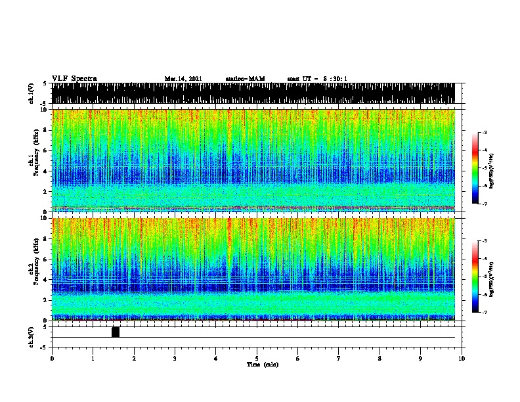The height and width of the screenshot is (402, 520).
Task: Click the "-5" tick on ch.3(V) axis
Action: tap(44, 347)
